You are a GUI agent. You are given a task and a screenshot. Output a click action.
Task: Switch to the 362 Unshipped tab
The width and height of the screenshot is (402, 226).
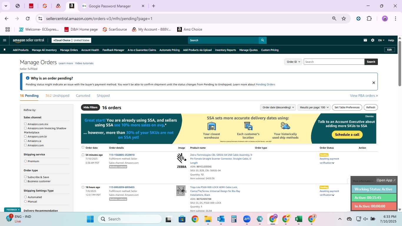(x=57, y=96)
